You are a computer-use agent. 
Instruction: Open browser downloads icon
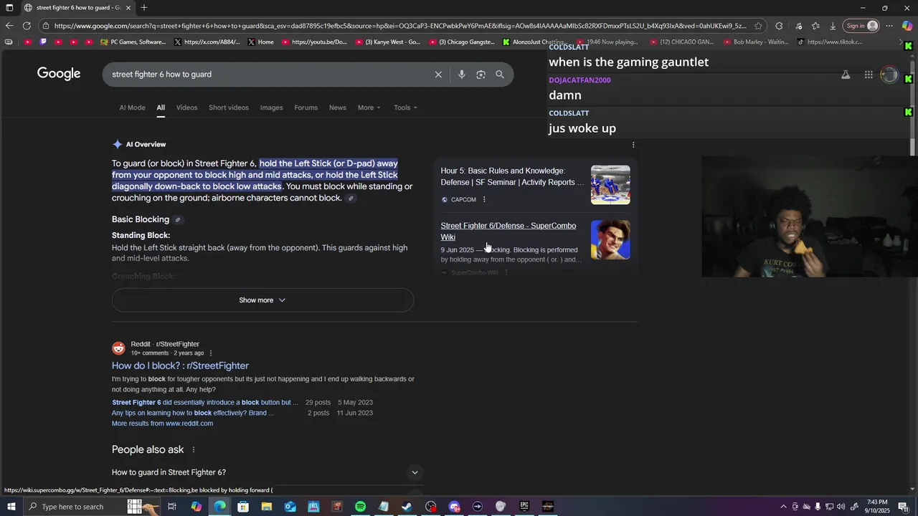coord(833,26)
